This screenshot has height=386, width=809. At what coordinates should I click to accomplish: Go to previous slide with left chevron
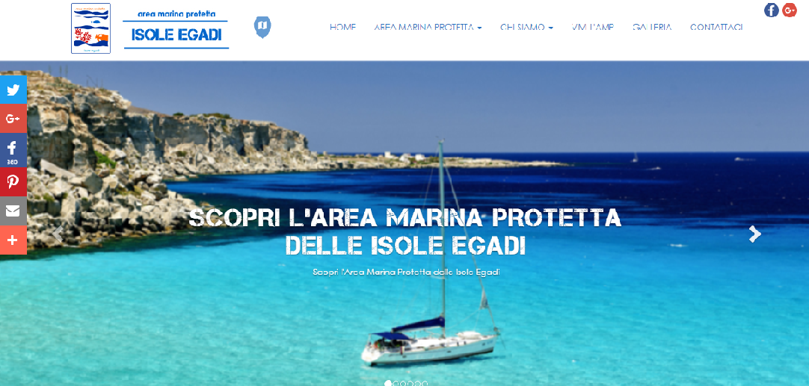tap(58, 234)
